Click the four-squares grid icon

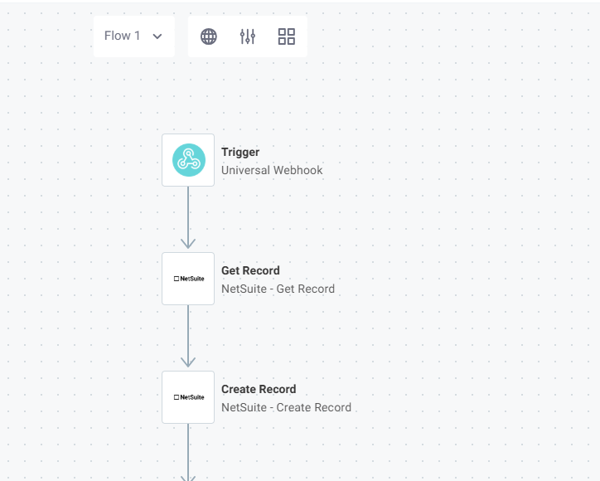287,36
